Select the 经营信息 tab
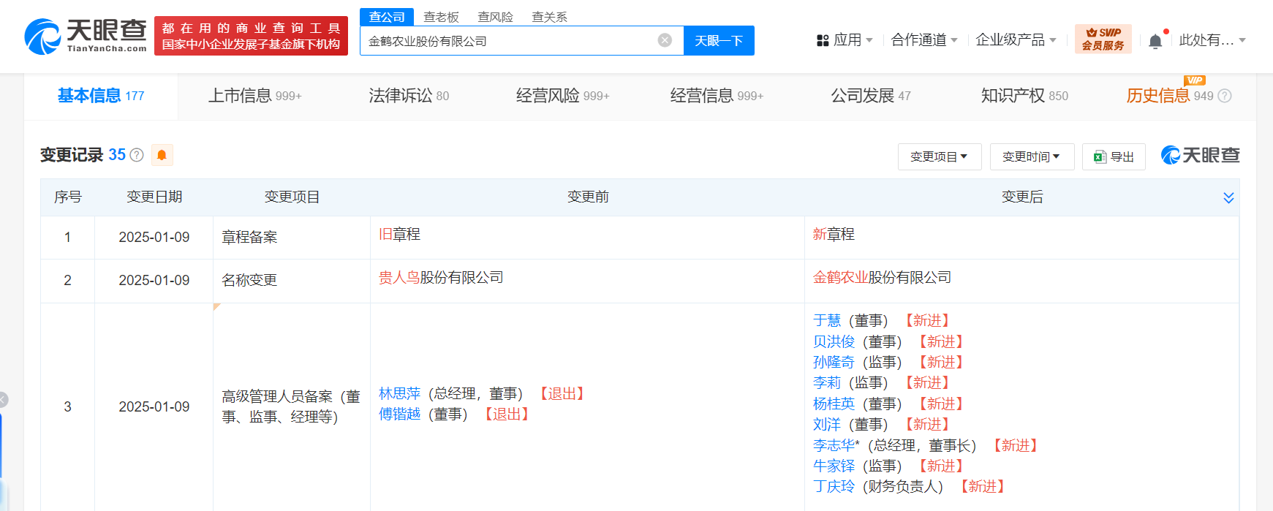 (x=717, y=96)
